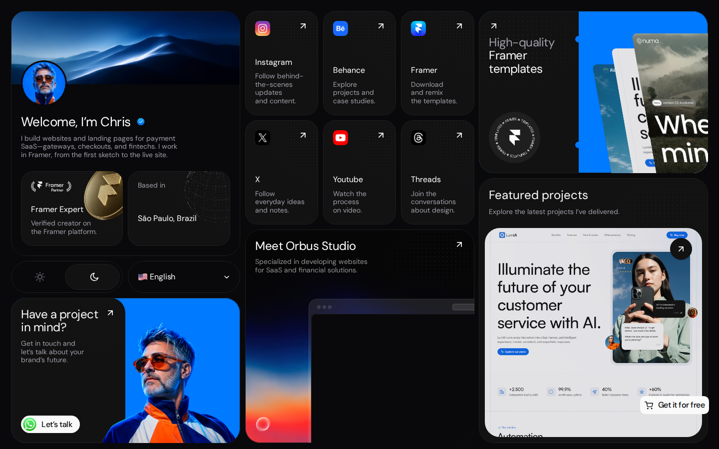Click the mountain banner image
Screen dimensions: 719x449
point(126,48)
